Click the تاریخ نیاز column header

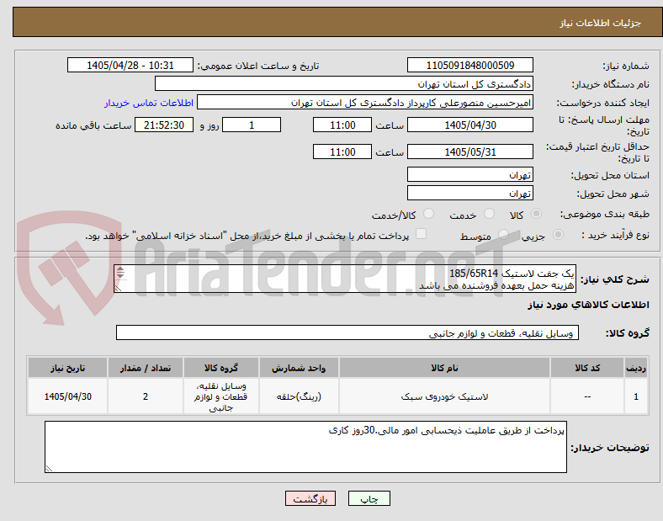pyautogui.click(x=67, y=368)
